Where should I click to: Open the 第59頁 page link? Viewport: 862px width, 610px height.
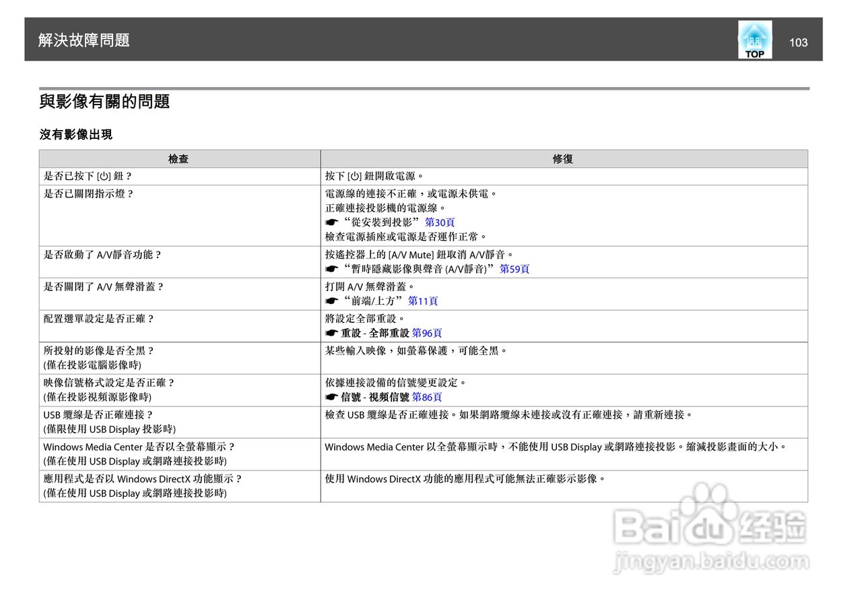click(515, 269)
